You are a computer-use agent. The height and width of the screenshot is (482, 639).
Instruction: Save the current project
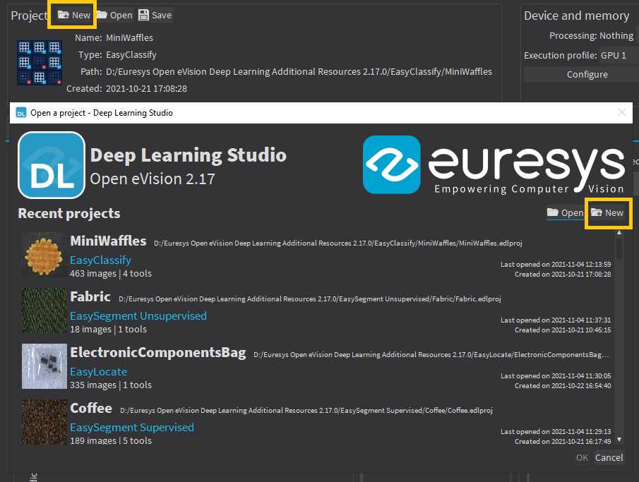(155, 15)
